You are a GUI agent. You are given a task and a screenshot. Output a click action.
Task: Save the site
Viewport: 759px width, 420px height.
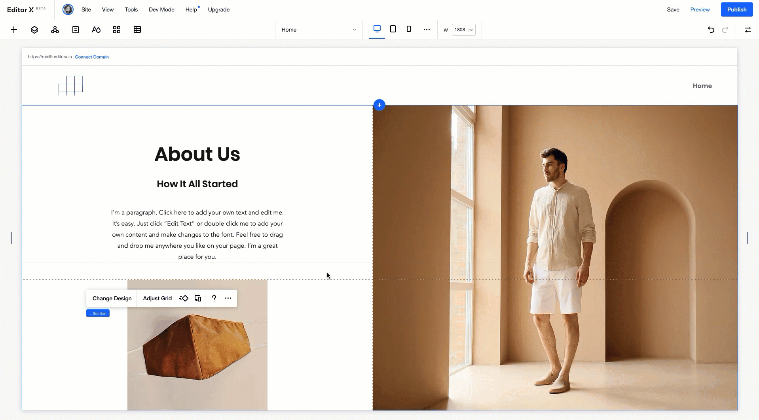pos(673,9)
